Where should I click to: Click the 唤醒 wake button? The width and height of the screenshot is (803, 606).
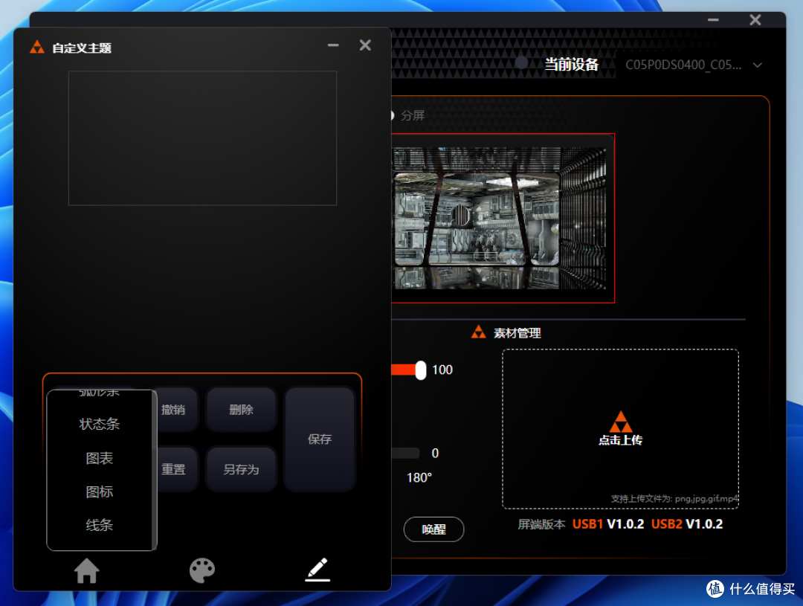(433, 529)
